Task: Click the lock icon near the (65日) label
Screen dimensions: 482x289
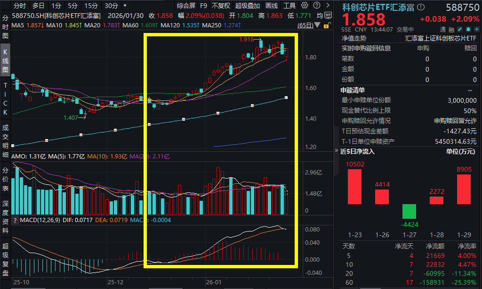Action: click(326, 26)
